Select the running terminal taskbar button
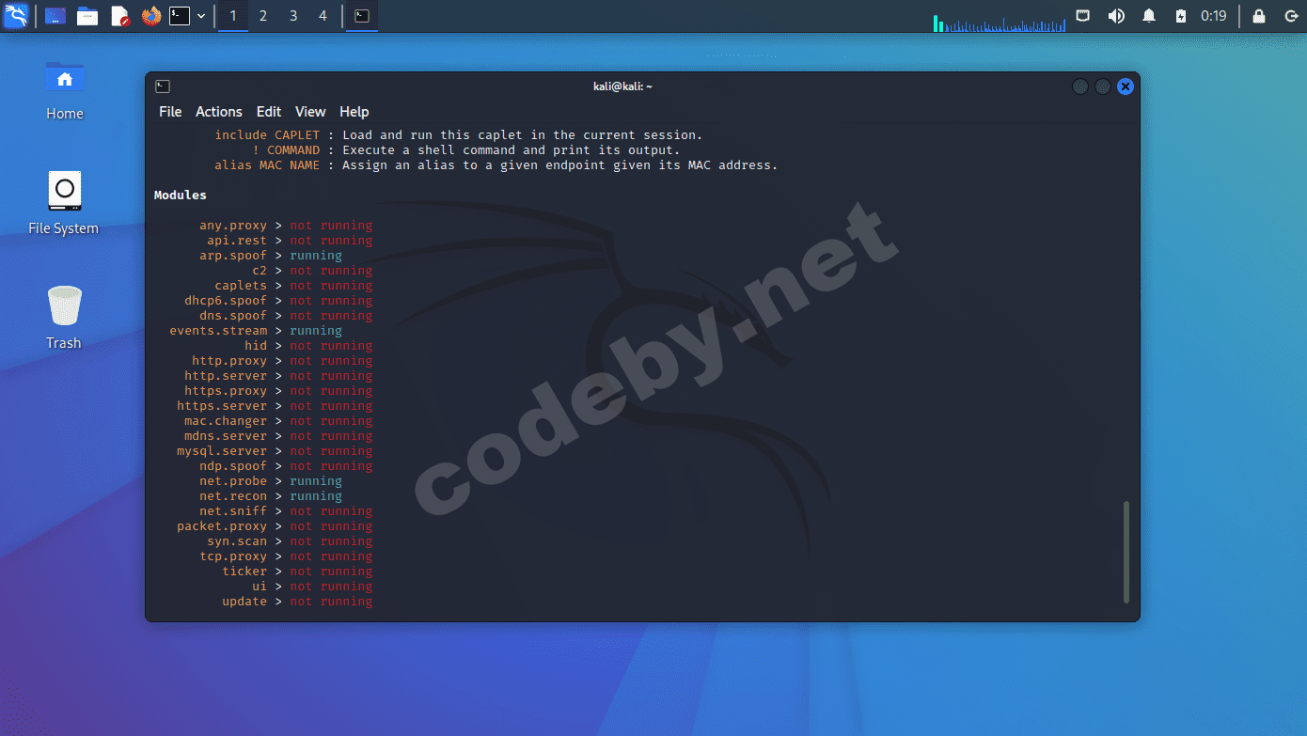The height and width of the screenshot is (736, 1307). tap(362, 16)
